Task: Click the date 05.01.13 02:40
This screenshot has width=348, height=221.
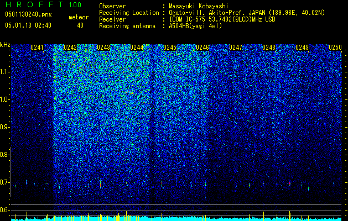Action: click(28, 25)
